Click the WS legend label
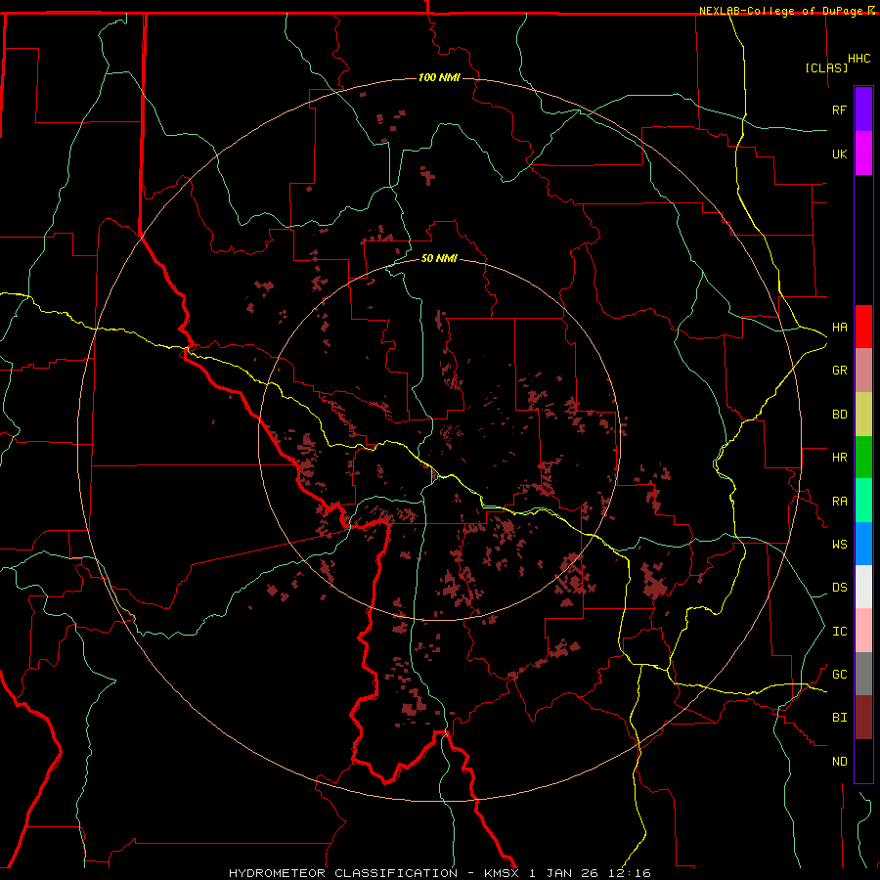Image resolution: width=880 pixels, height=880 pixels. click(x=839, y=544)
